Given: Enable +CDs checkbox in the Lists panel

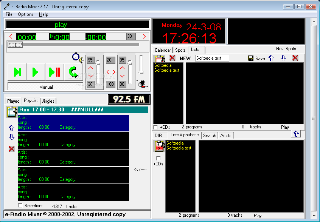Looking at the screenshot, I should click(156, 127).
